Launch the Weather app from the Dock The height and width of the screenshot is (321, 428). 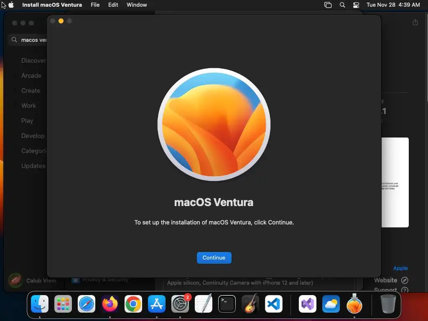[331, 304]
